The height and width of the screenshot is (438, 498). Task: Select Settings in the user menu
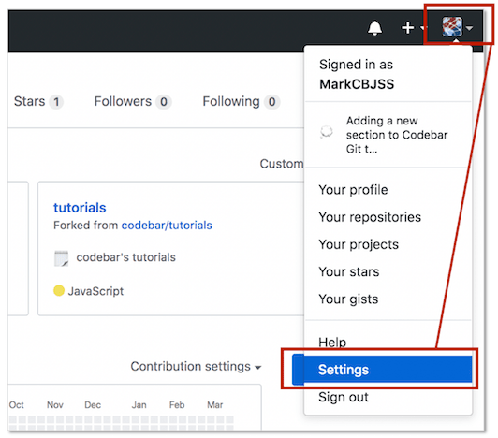382,370
